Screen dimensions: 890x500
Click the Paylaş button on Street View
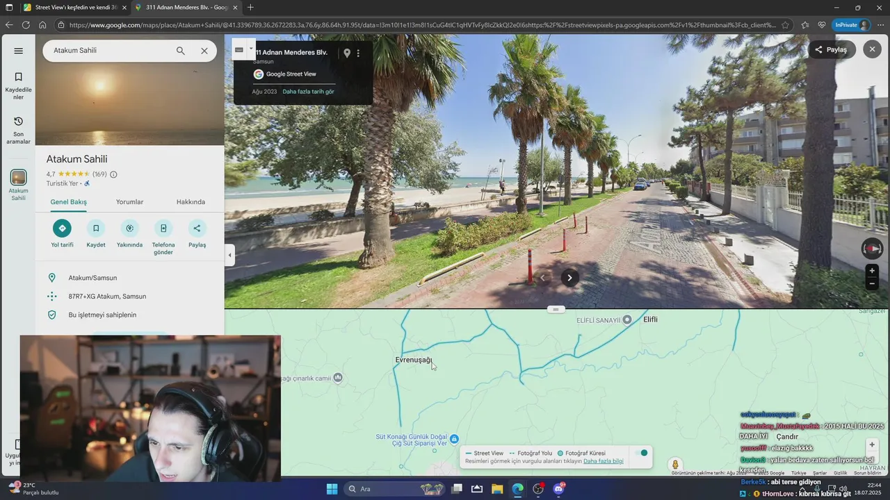832,49
